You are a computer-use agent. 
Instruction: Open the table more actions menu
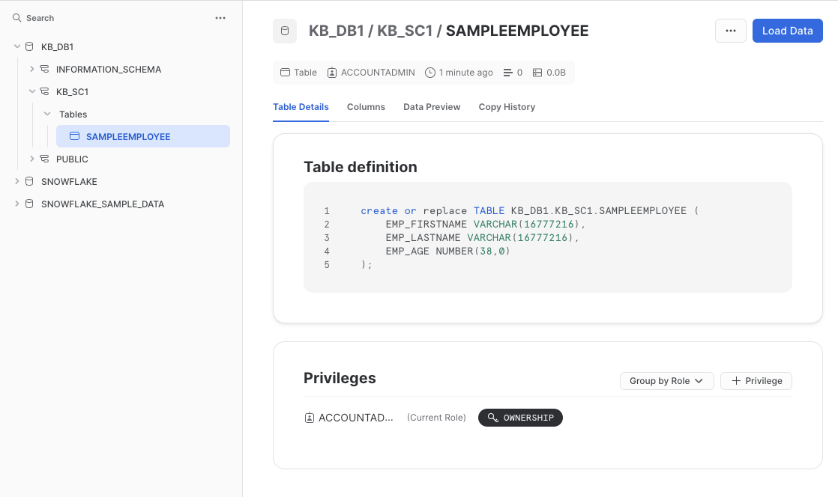pyautogui.click(x=731, y=31)
